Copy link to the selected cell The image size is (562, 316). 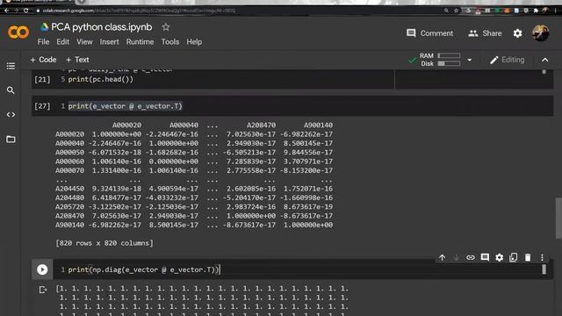tap(471, 257)
